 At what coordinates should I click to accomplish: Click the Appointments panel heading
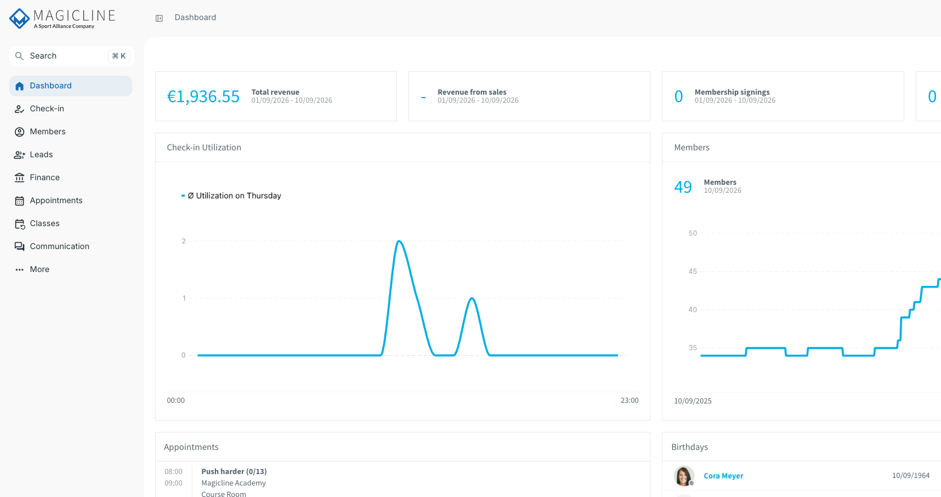coord(191,447)
